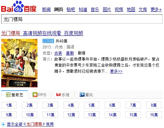
Task: Switch to the 暴风 source tab
Action: [86, 95]
